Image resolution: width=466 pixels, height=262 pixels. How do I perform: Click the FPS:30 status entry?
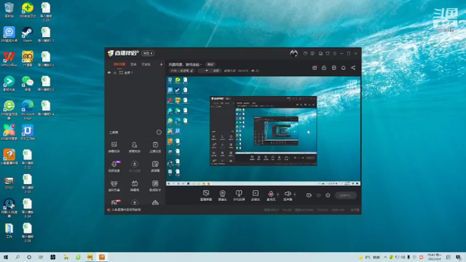click(x=287, y=210)
